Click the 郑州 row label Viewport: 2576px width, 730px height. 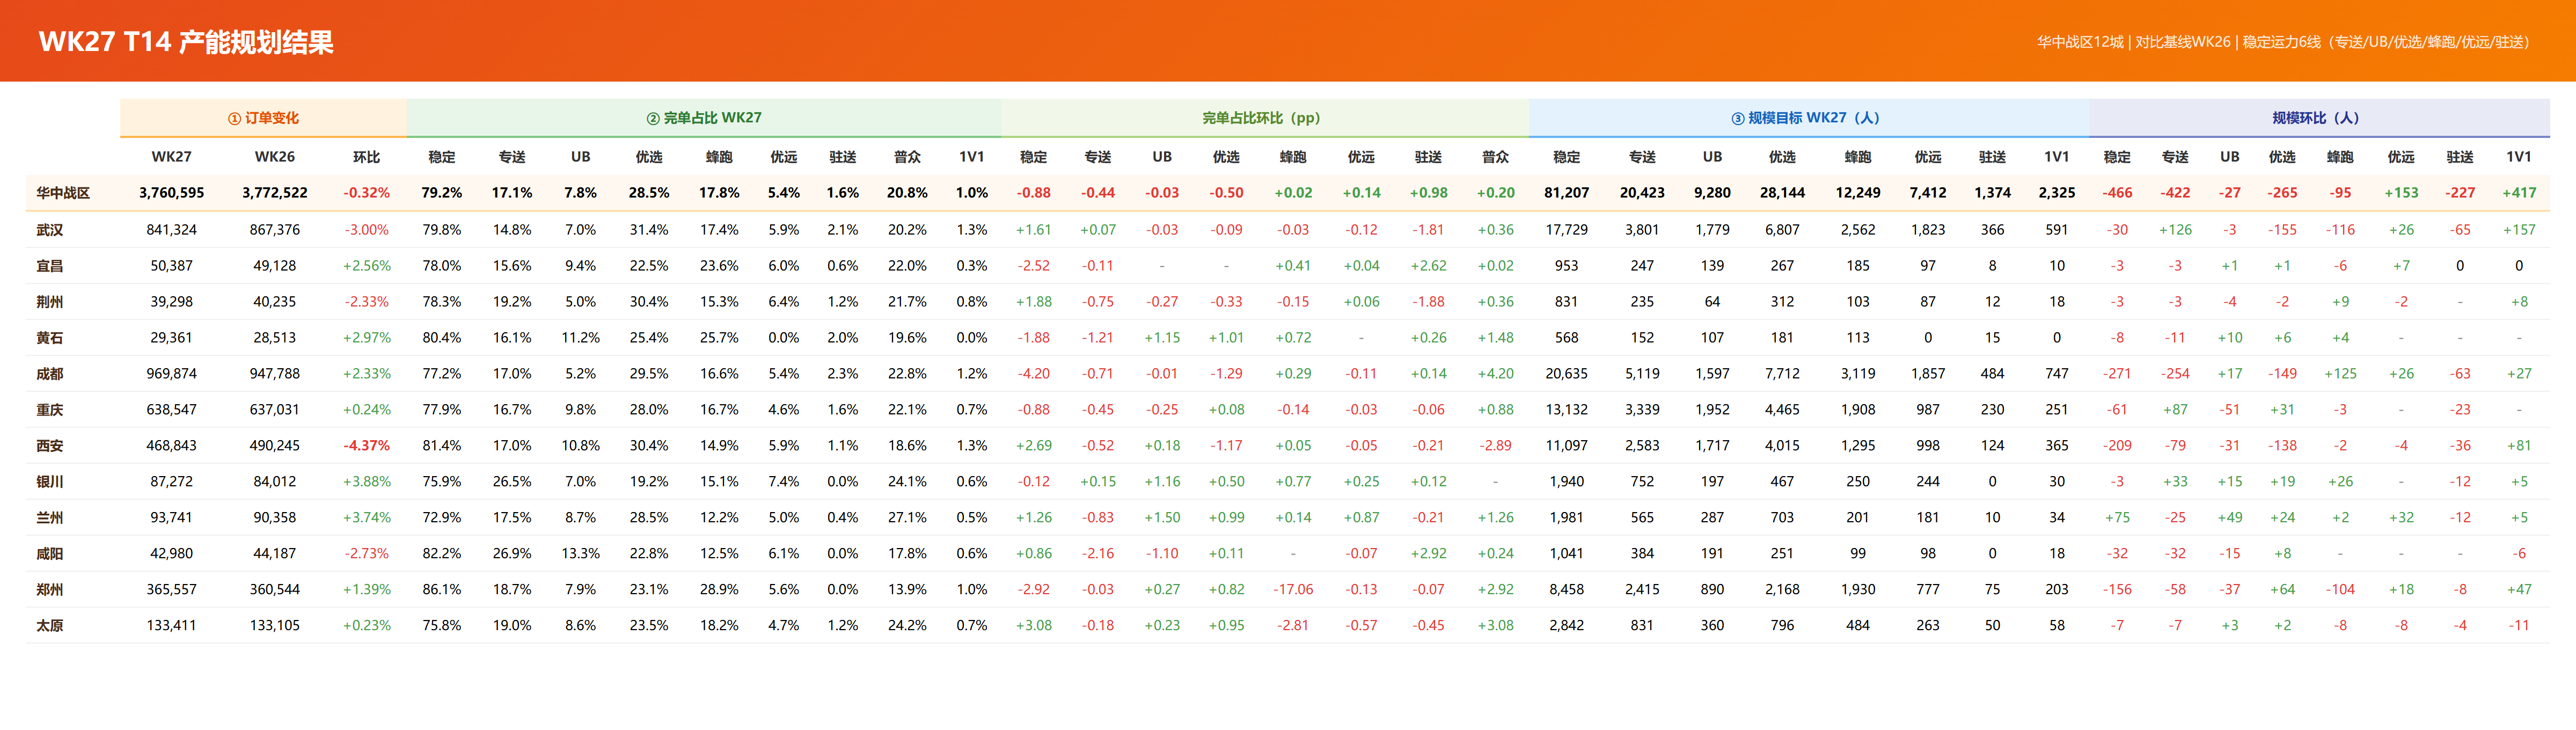[x=50, y=590]
